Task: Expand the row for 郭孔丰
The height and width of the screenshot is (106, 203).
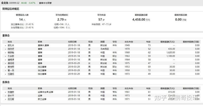Action: click(5, 45)
